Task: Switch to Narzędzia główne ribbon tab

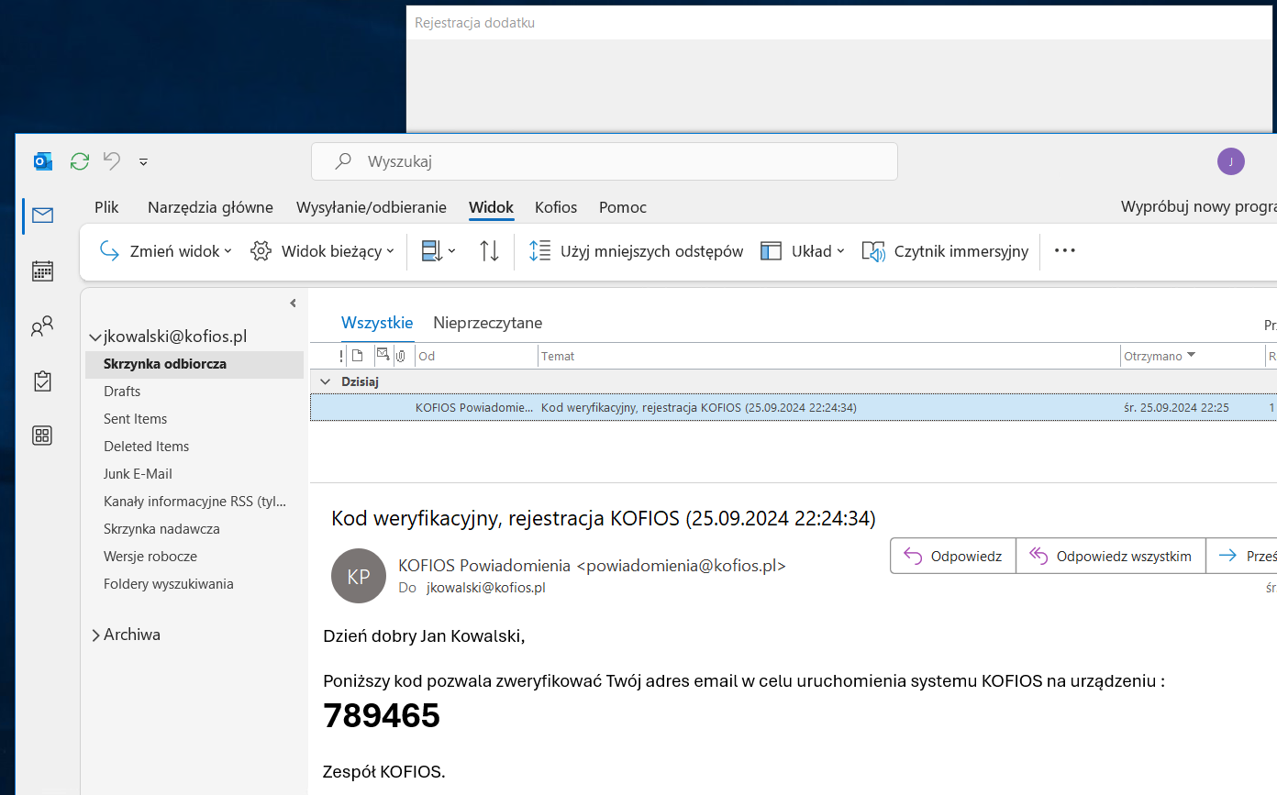Action: [x=210, y=207]
